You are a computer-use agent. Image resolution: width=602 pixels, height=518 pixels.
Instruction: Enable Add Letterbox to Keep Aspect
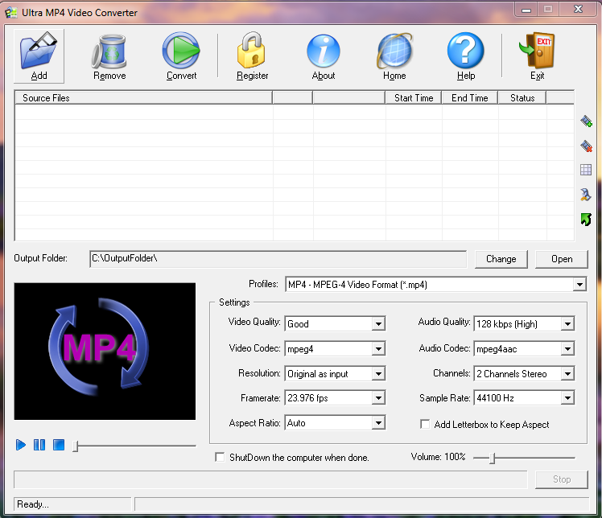pyautogui.click(x=425, y=424)
